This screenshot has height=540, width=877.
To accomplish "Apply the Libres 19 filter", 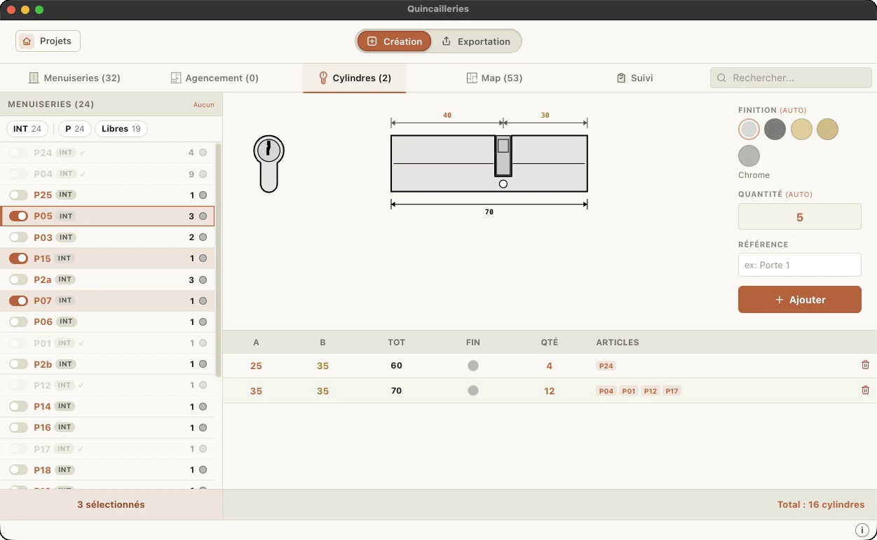I will click(121, 129).
